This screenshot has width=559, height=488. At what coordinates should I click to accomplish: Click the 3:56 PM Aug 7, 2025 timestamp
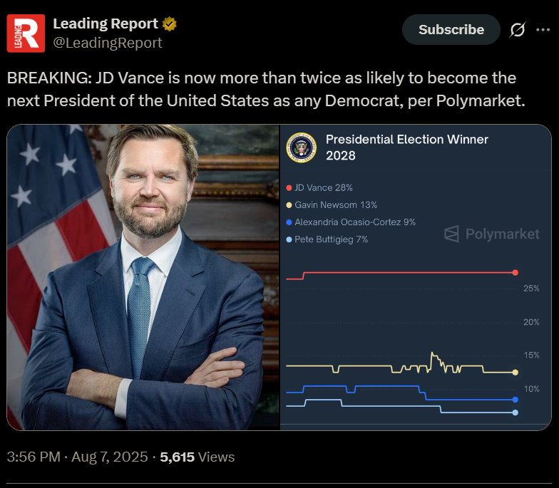point(77,457)
